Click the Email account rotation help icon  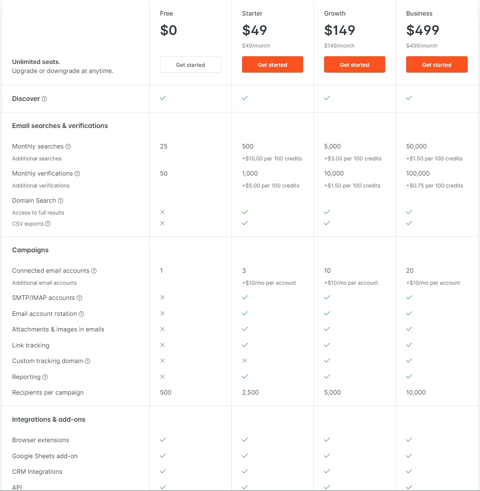point(82,314)
